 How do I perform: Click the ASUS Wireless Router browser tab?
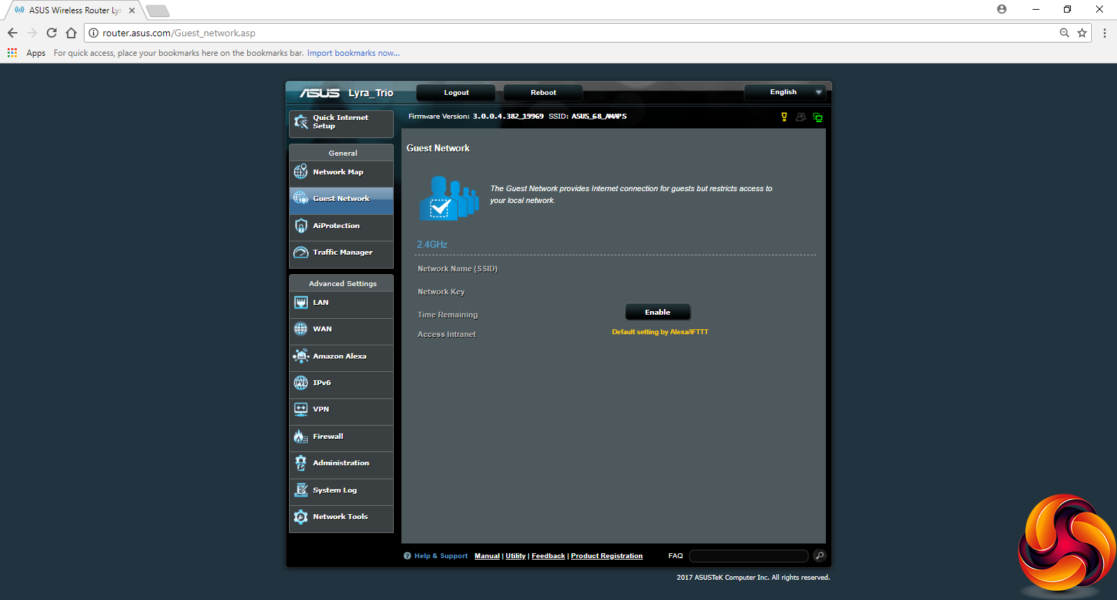point(73,10)
